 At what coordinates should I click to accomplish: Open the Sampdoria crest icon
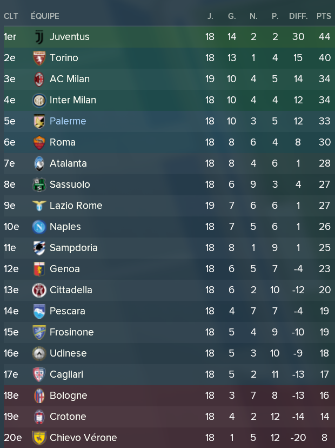39,248
